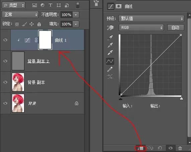Click the mask icon in properties panel header

pyautogui.click(x=118, y=6)
